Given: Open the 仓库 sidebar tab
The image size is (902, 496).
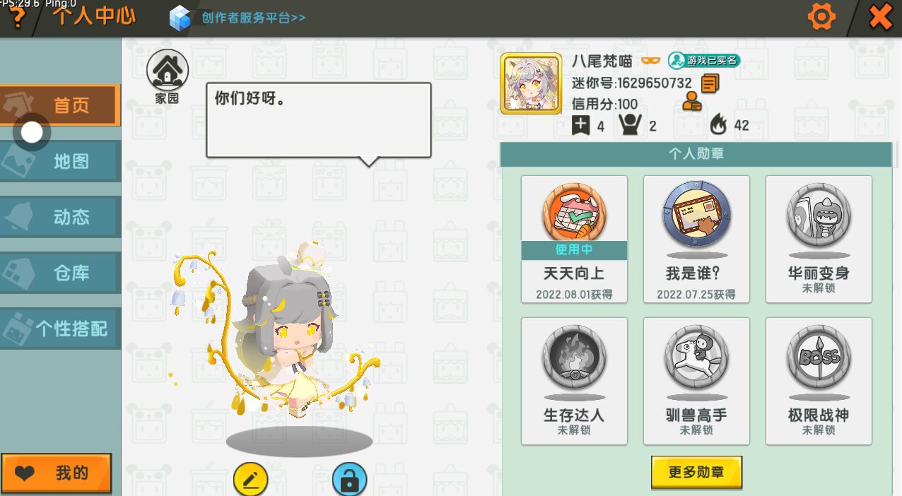Looking at the screenshot, I should [x=60, y=273].
